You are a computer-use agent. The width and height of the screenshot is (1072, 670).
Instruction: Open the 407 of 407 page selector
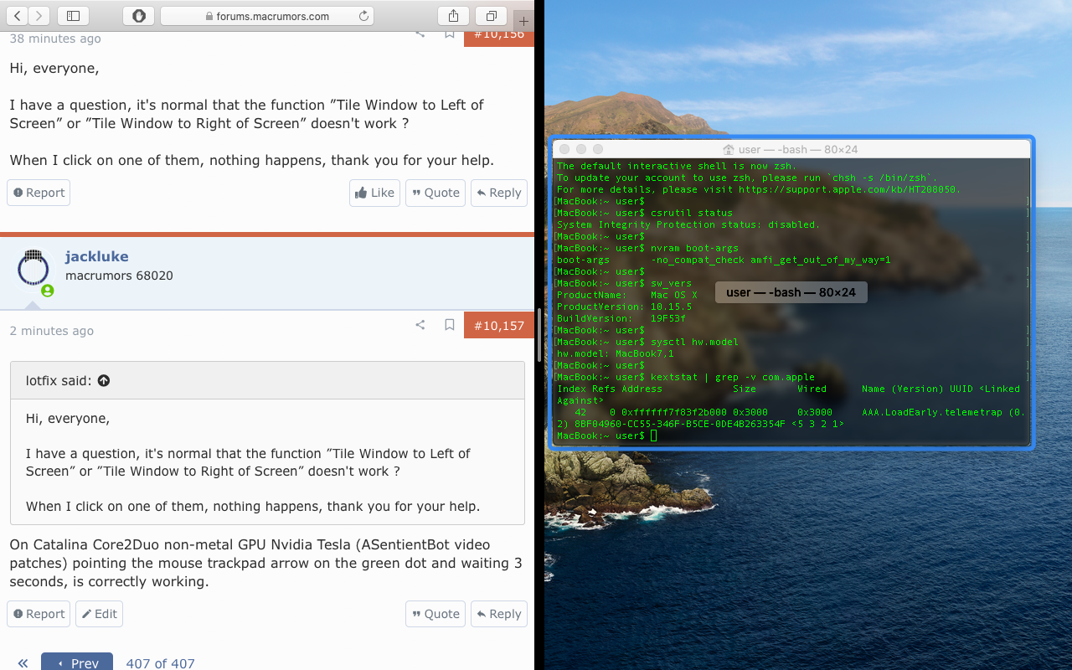[x=160, y=663]
